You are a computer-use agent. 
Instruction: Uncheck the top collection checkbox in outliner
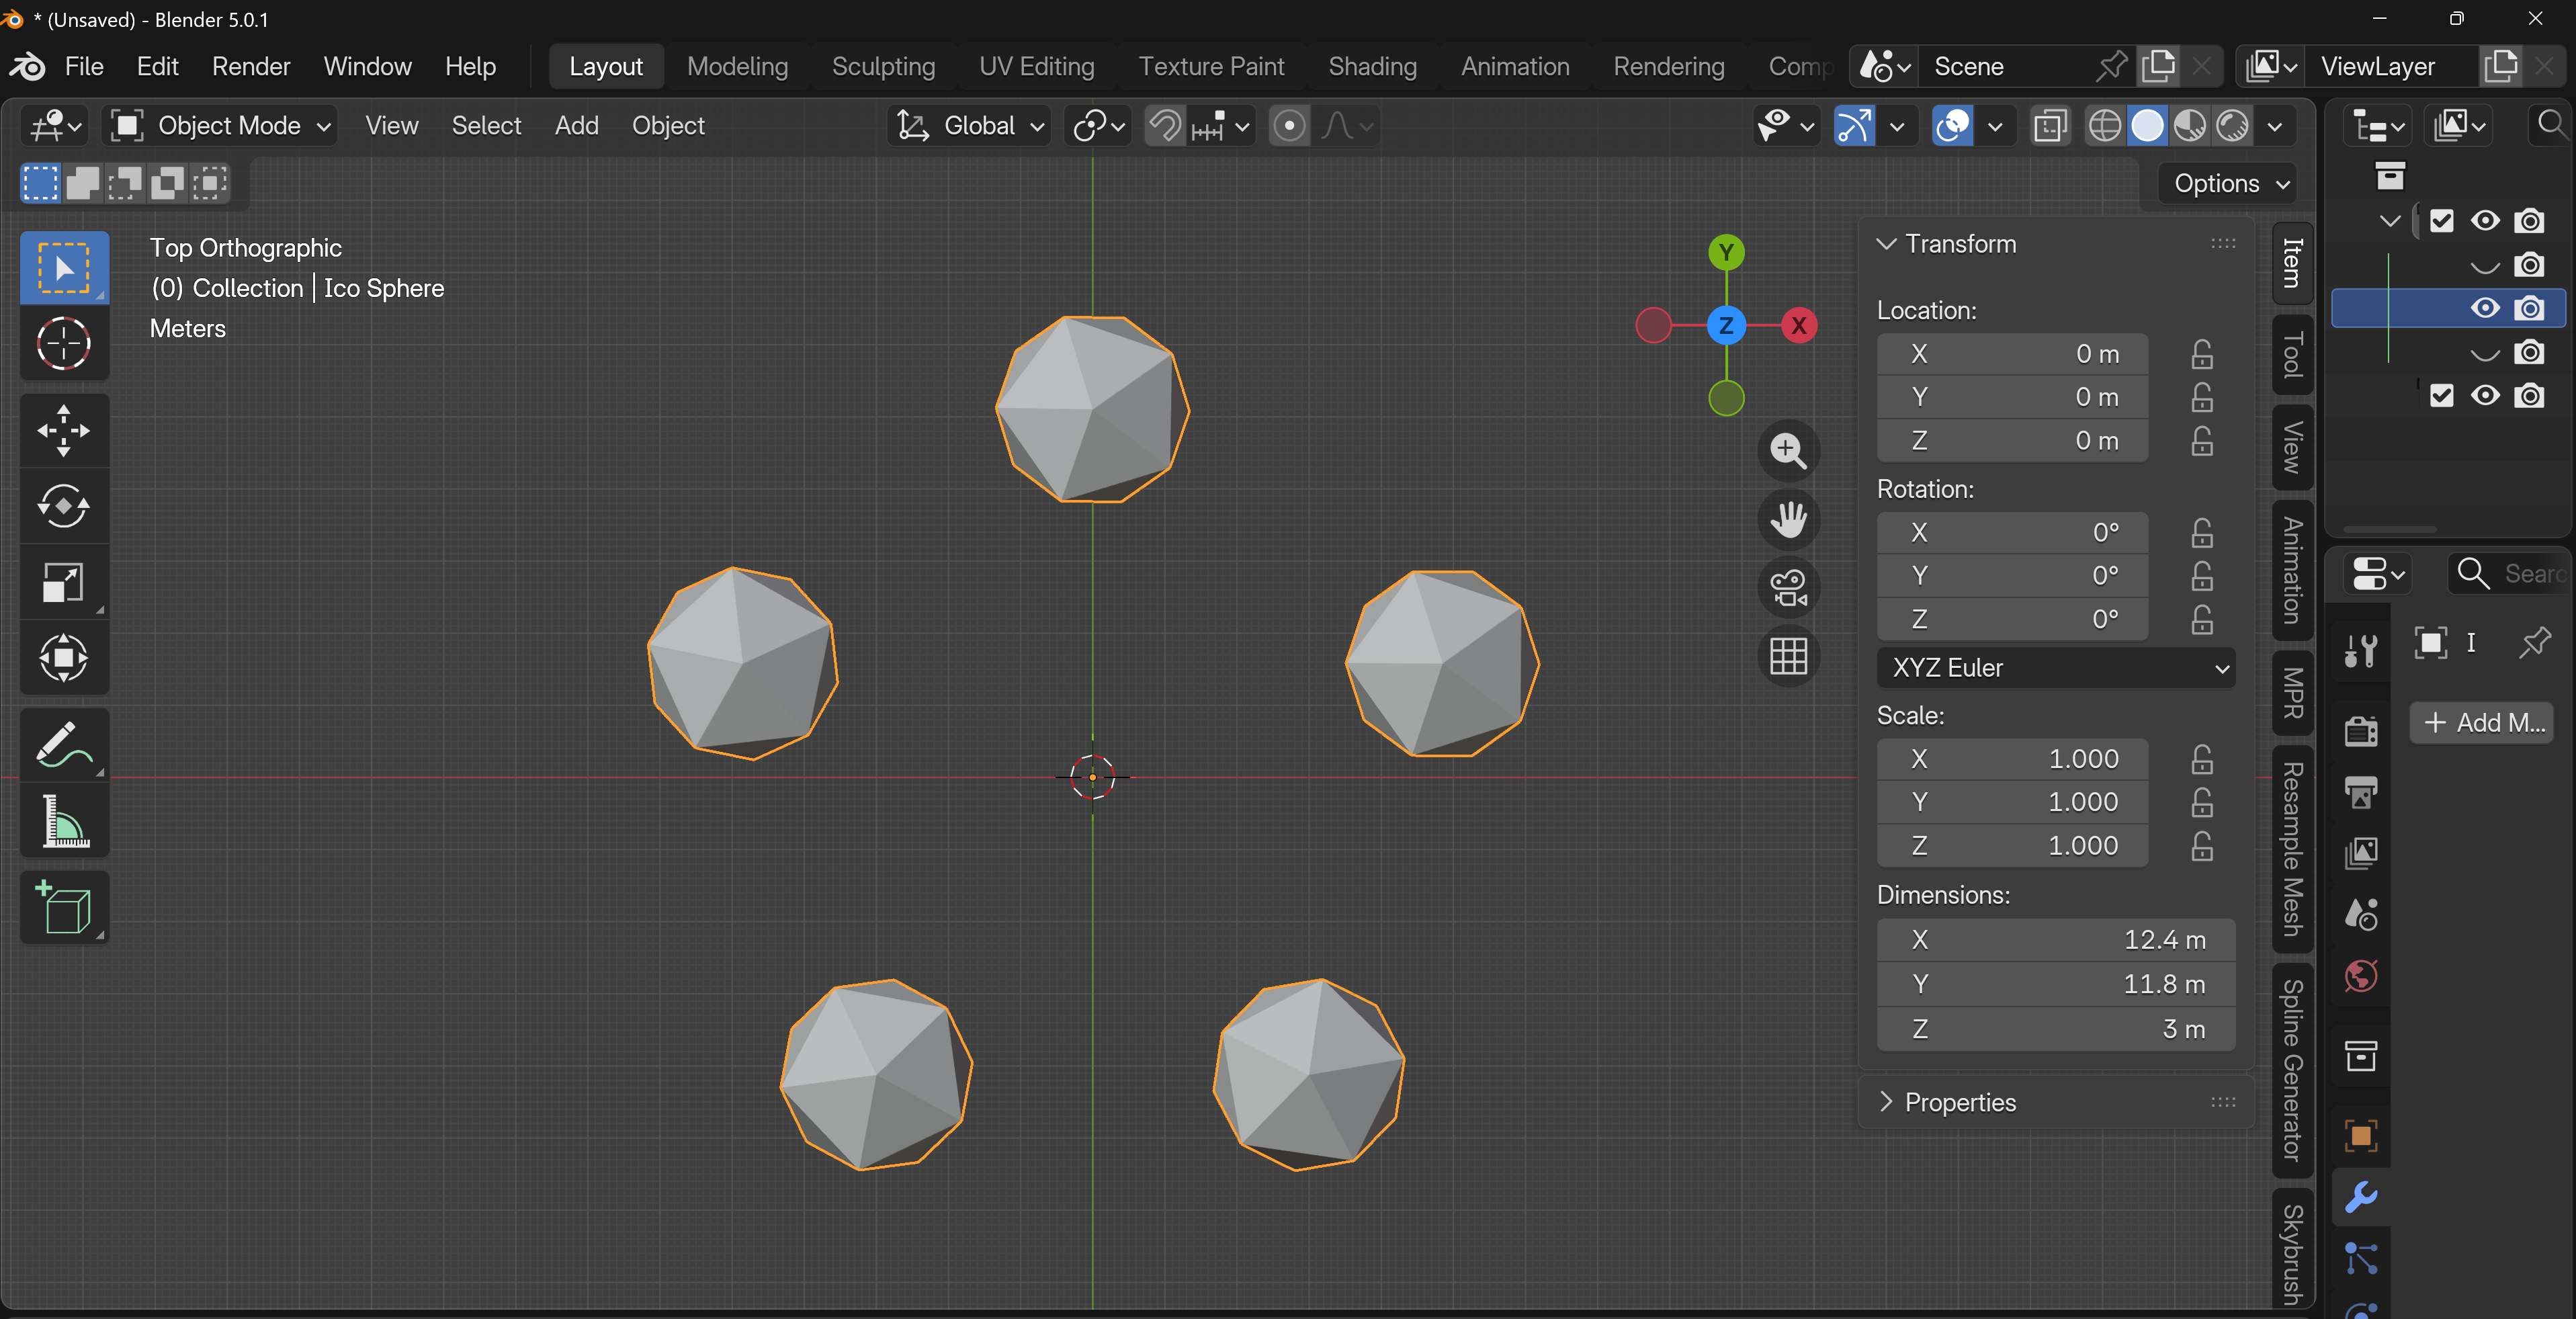(2441, 221)
